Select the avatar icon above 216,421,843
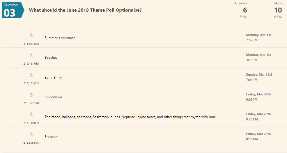The height and width of the screenshot is (153, 287). (x=31, y=75)
